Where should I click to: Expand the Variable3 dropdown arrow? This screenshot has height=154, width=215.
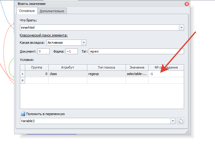[173, 121]
